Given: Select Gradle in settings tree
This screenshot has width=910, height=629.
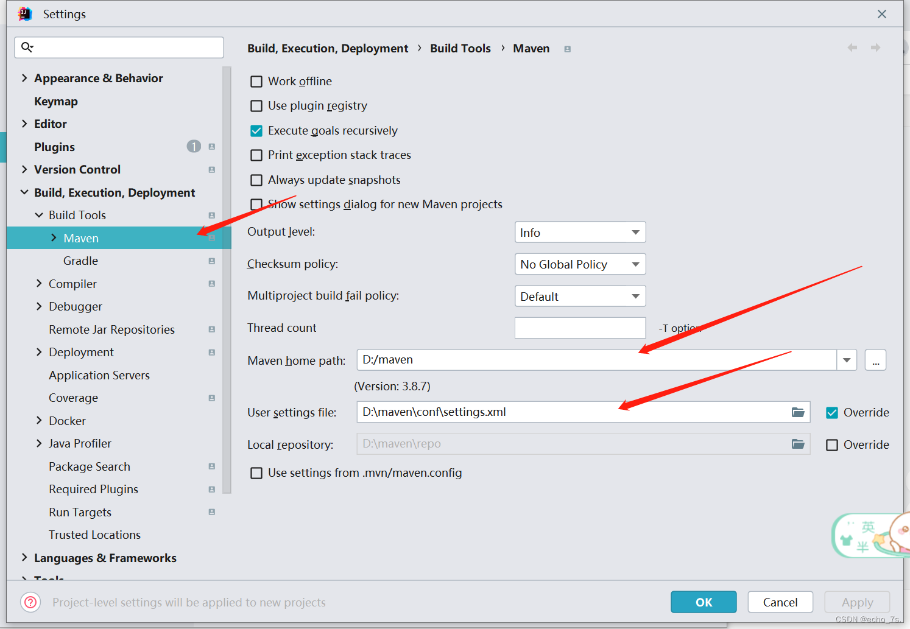Looking at the screenshot, I should 80,261.
